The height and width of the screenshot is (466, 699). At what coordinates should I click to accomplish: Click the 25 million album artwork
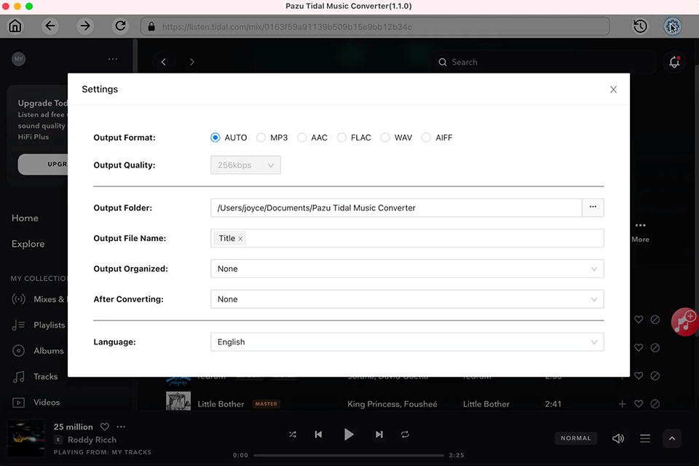click(x=26, y=438)
